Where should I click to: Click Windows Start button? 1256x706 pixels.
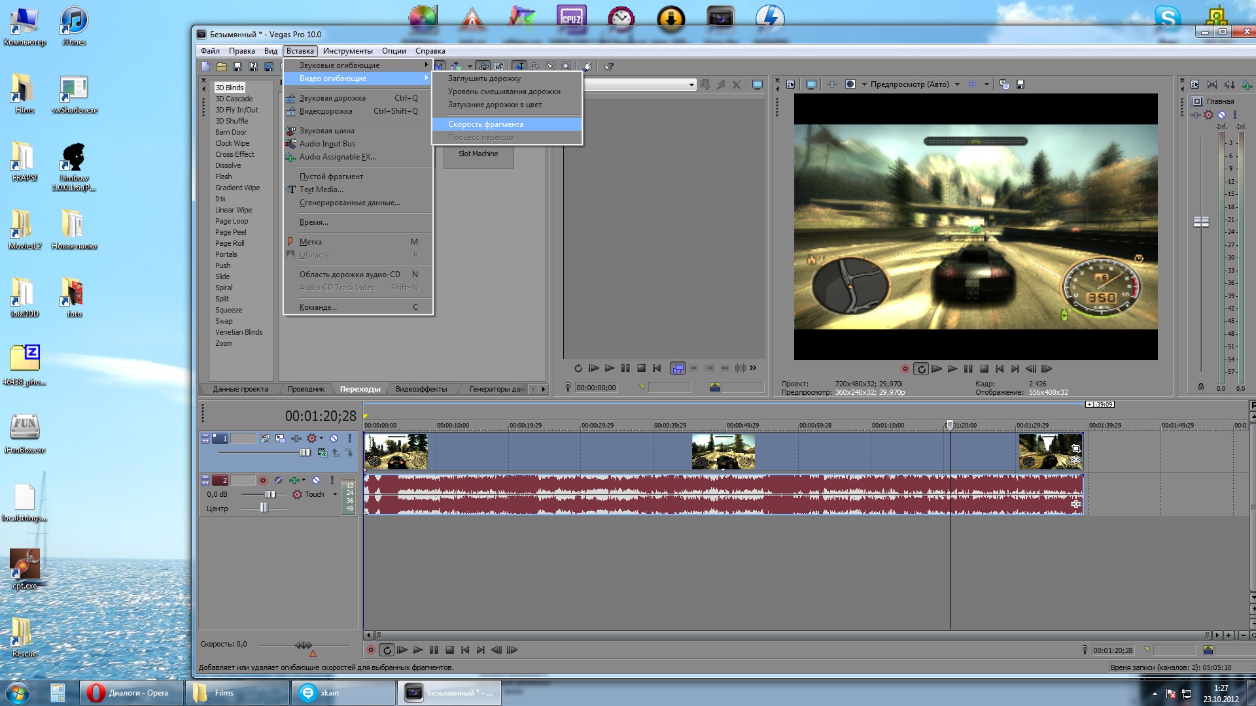[18, 692]
